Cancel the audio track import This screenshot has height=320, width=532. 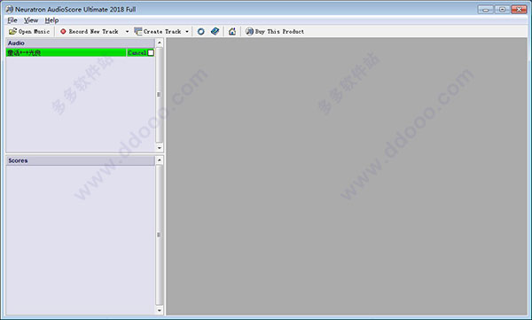point(137,52)
